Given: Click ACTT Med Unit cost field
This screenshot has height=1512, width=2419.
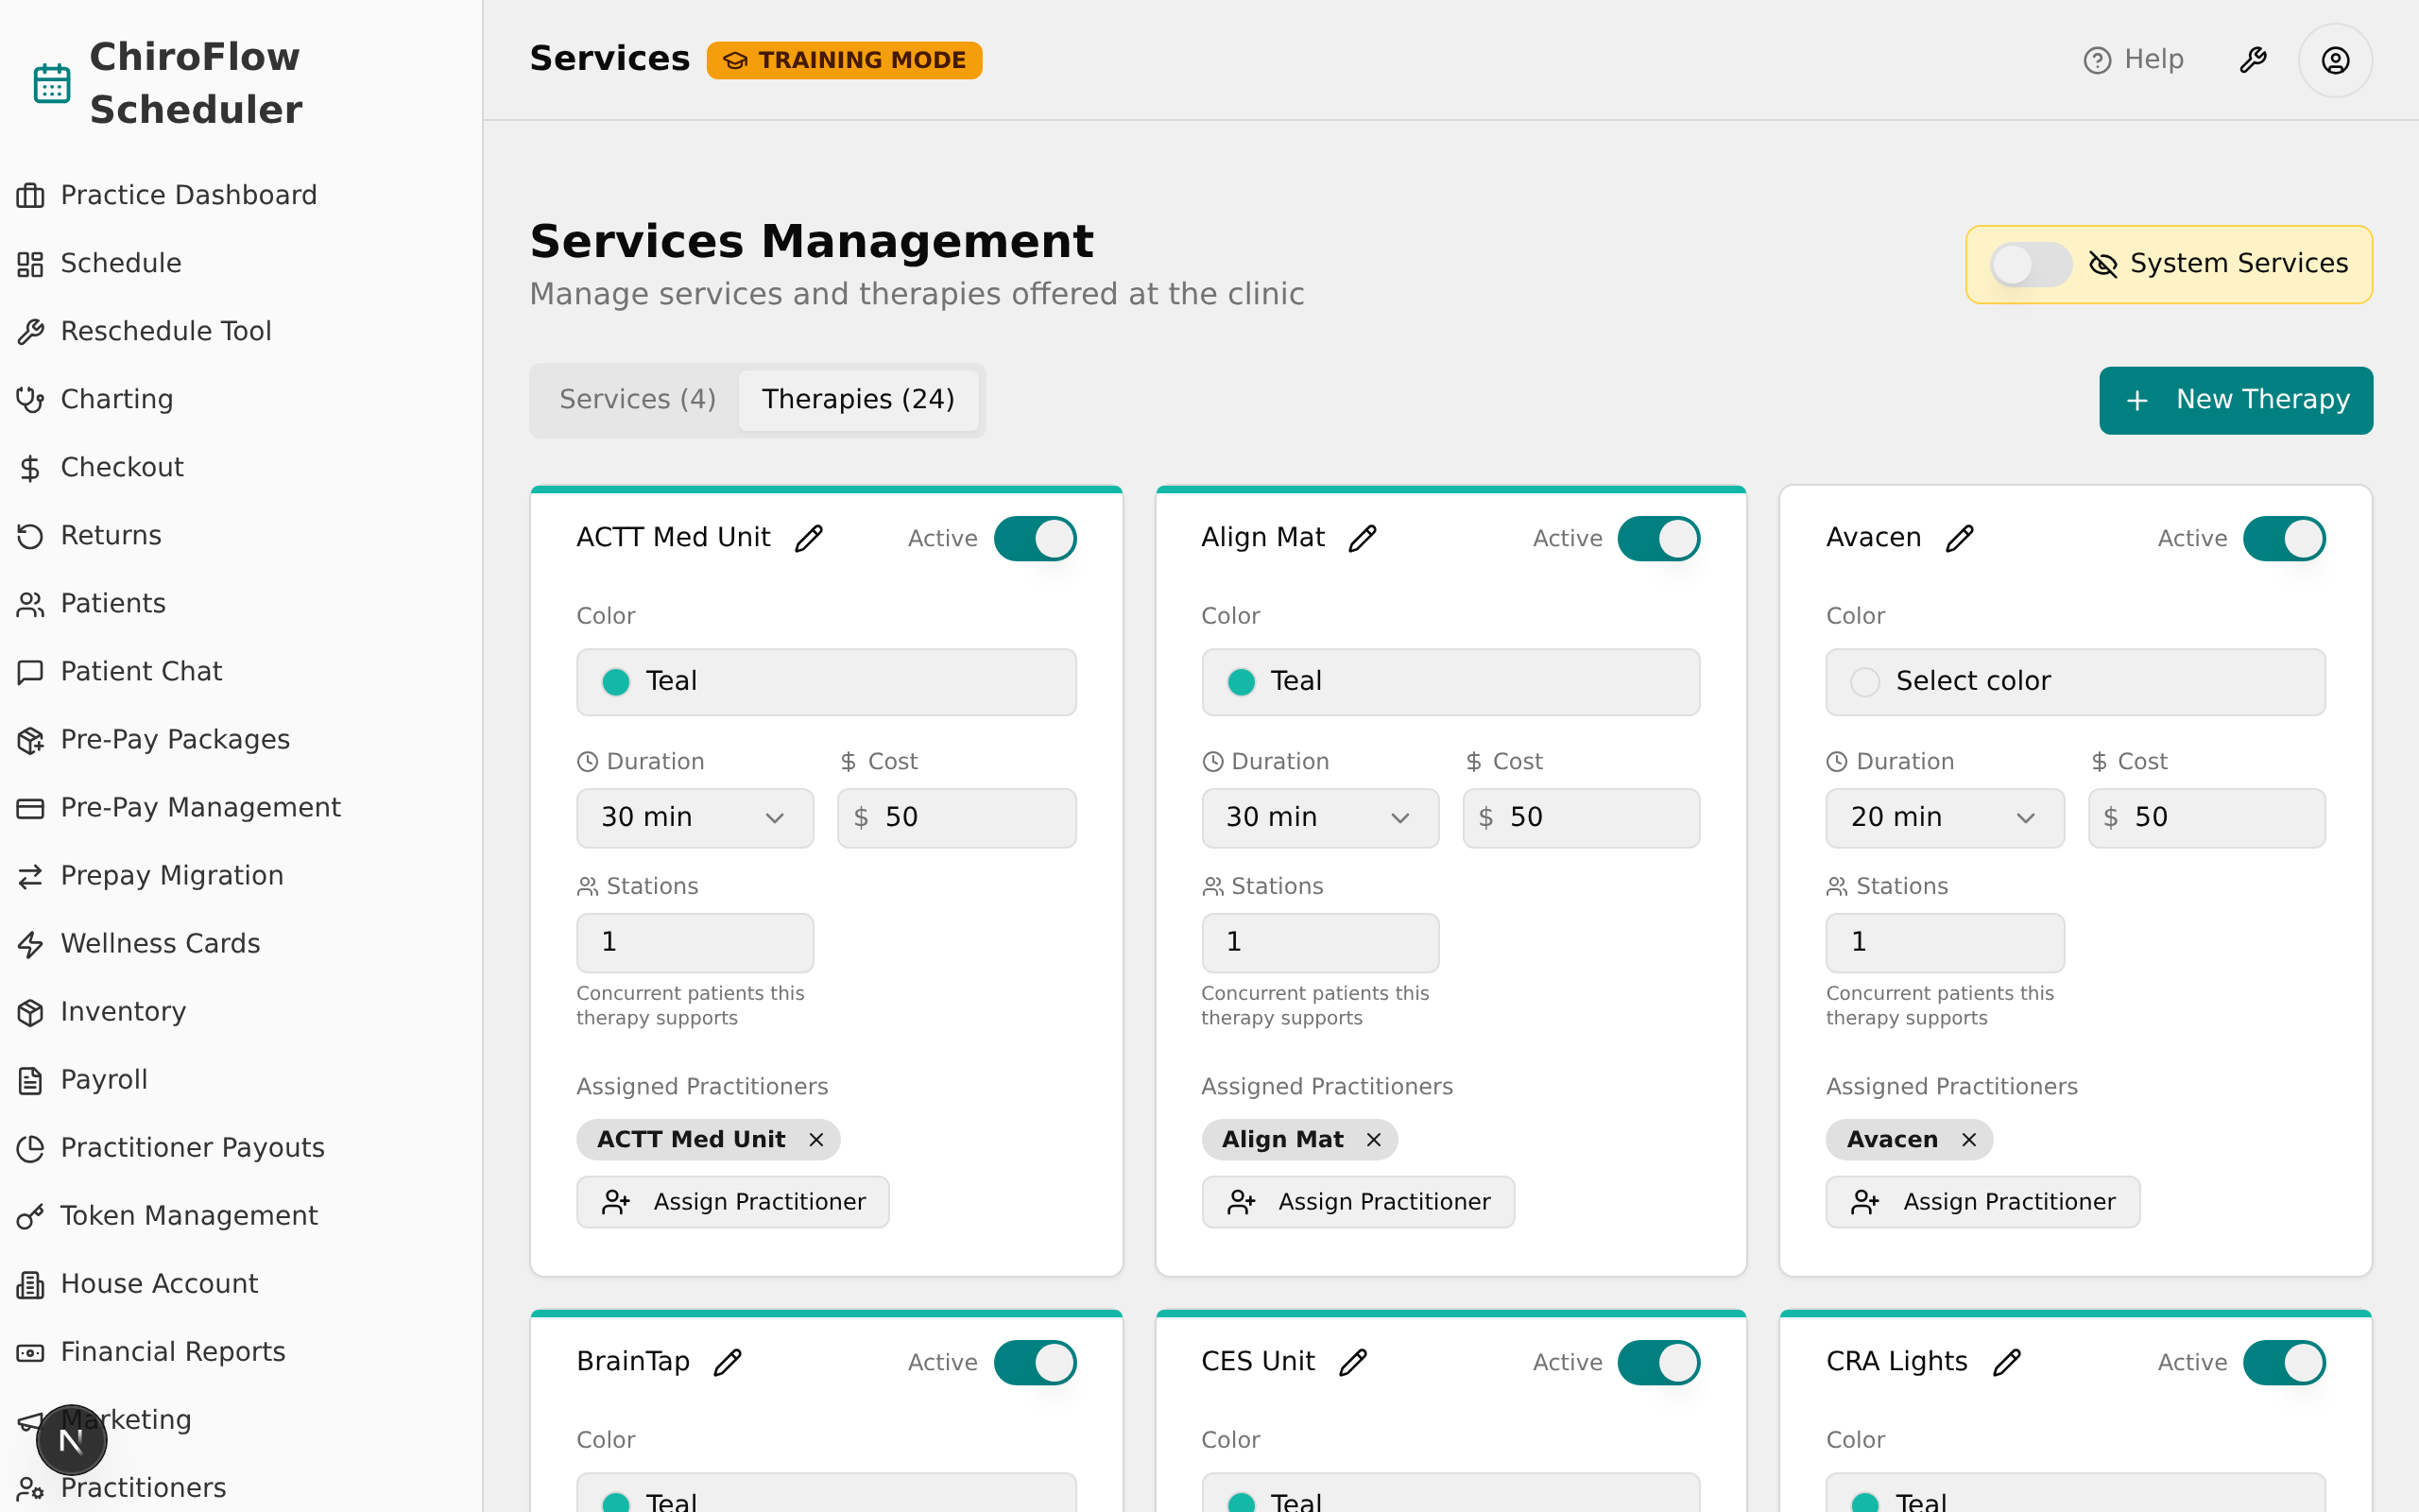Looking at the screenshot, I should click(x=956, y=817).
